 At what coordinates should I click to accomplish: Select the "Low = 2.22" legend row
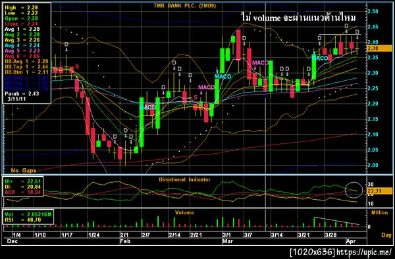coord(21,13)
